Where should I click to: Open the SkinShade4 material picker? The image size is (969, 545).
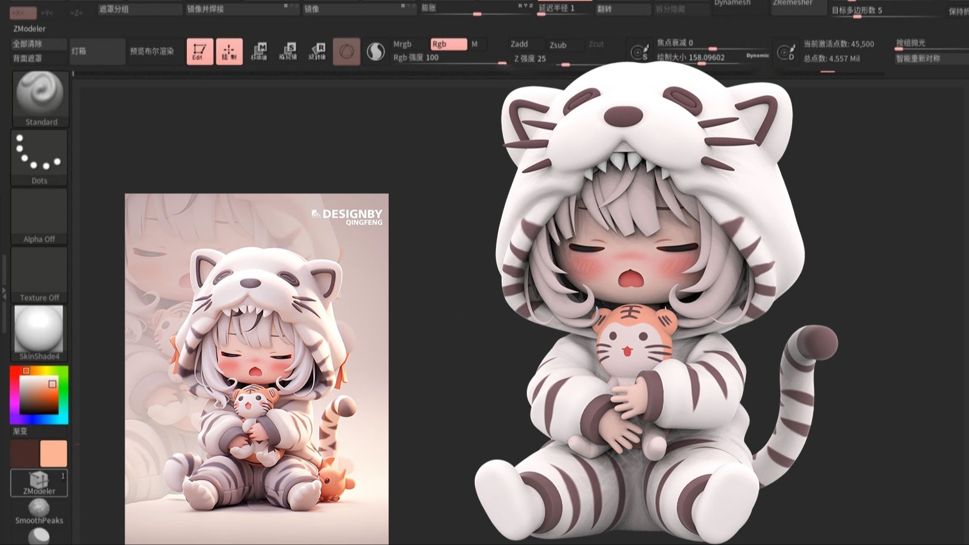[39, 333]
